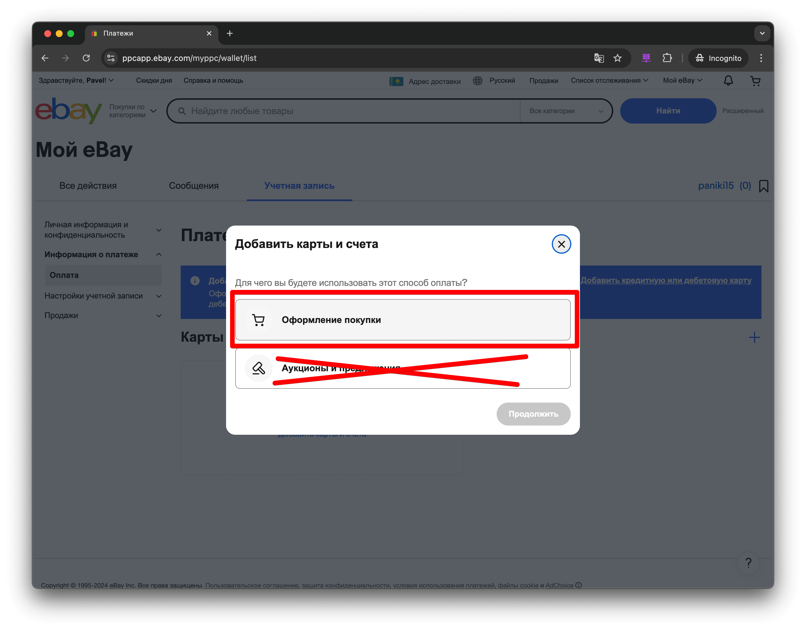The width and height of the screenshot is (806, 631).
Task: Select the Аукционы и предложения option
Action: coord(403,368)
